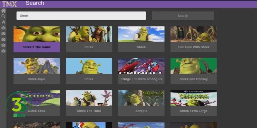The height and width of the screenshot is (128, 257).
Task: Select the Shrek Xbox result
Action: click(x=37, y=103)
